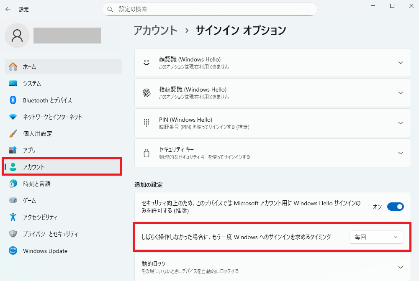The image size is (419, 281).
Task: Maximize the settings window
Action: coord(392,6)
